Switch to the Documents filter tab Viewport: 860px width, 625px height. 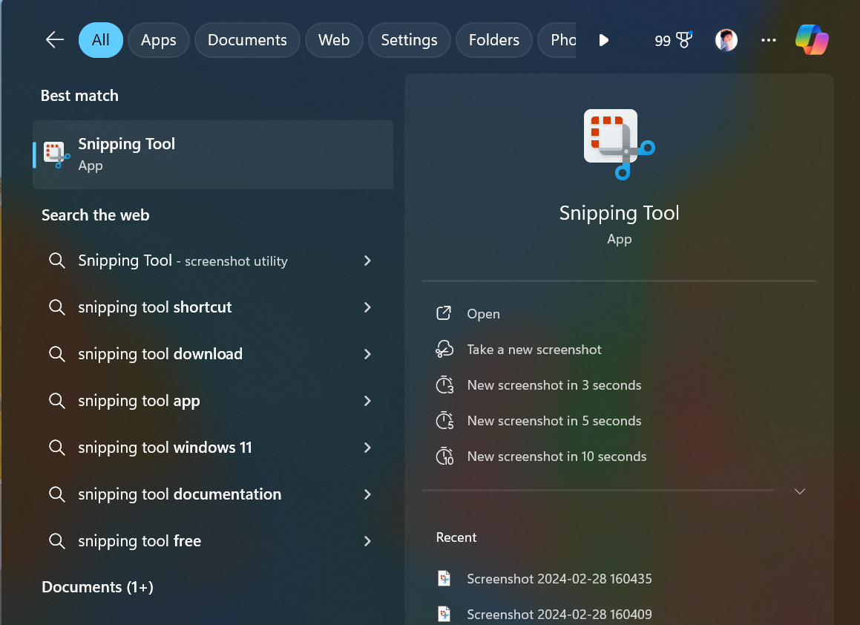click(x=247, y=40)
